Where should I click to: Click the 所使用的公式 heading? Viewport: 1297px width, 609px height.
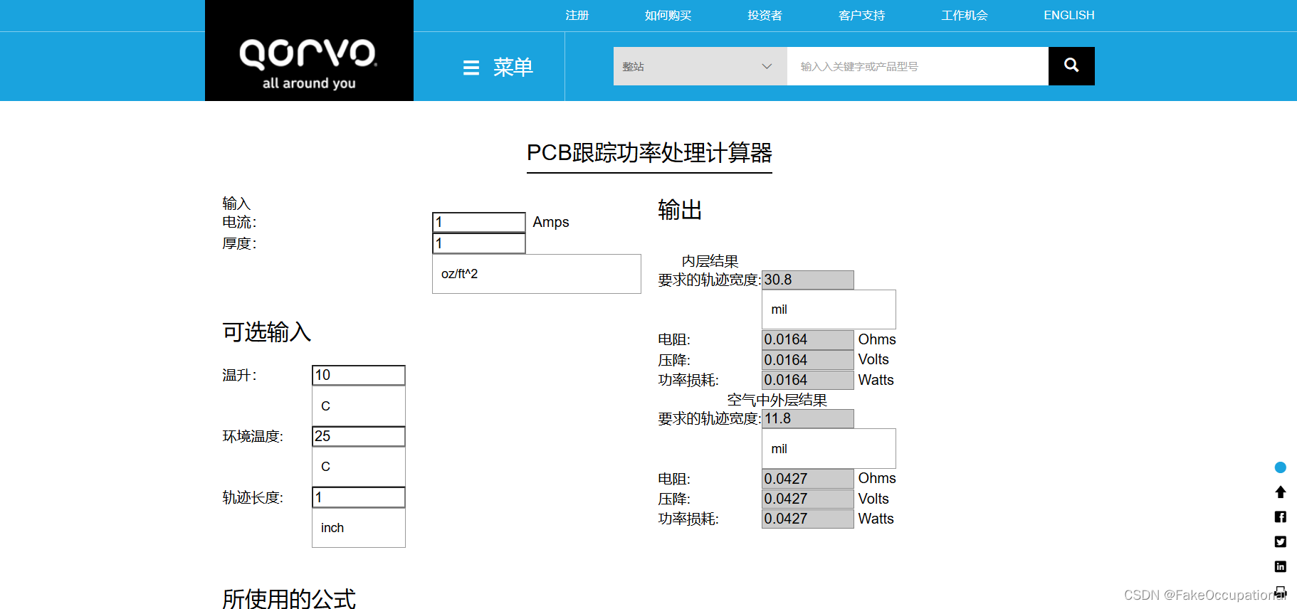[289, 598]
